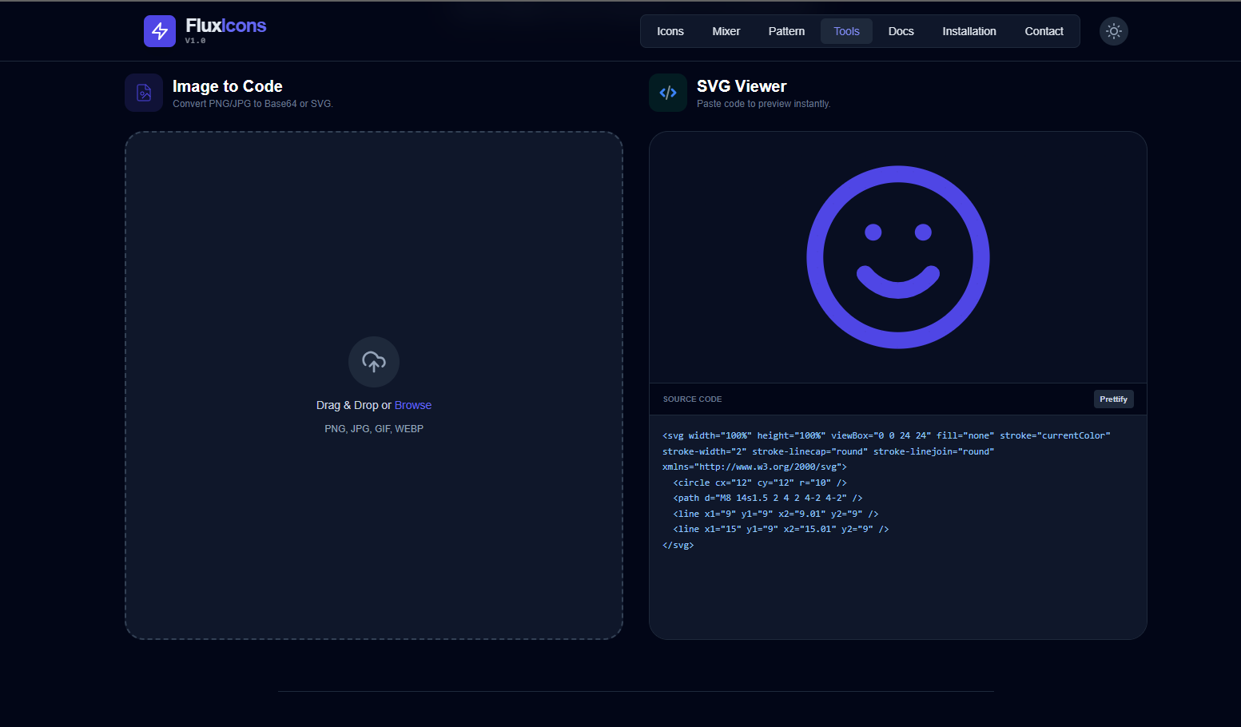Toggle light mode with the theme switcher

click(1113, 31)
